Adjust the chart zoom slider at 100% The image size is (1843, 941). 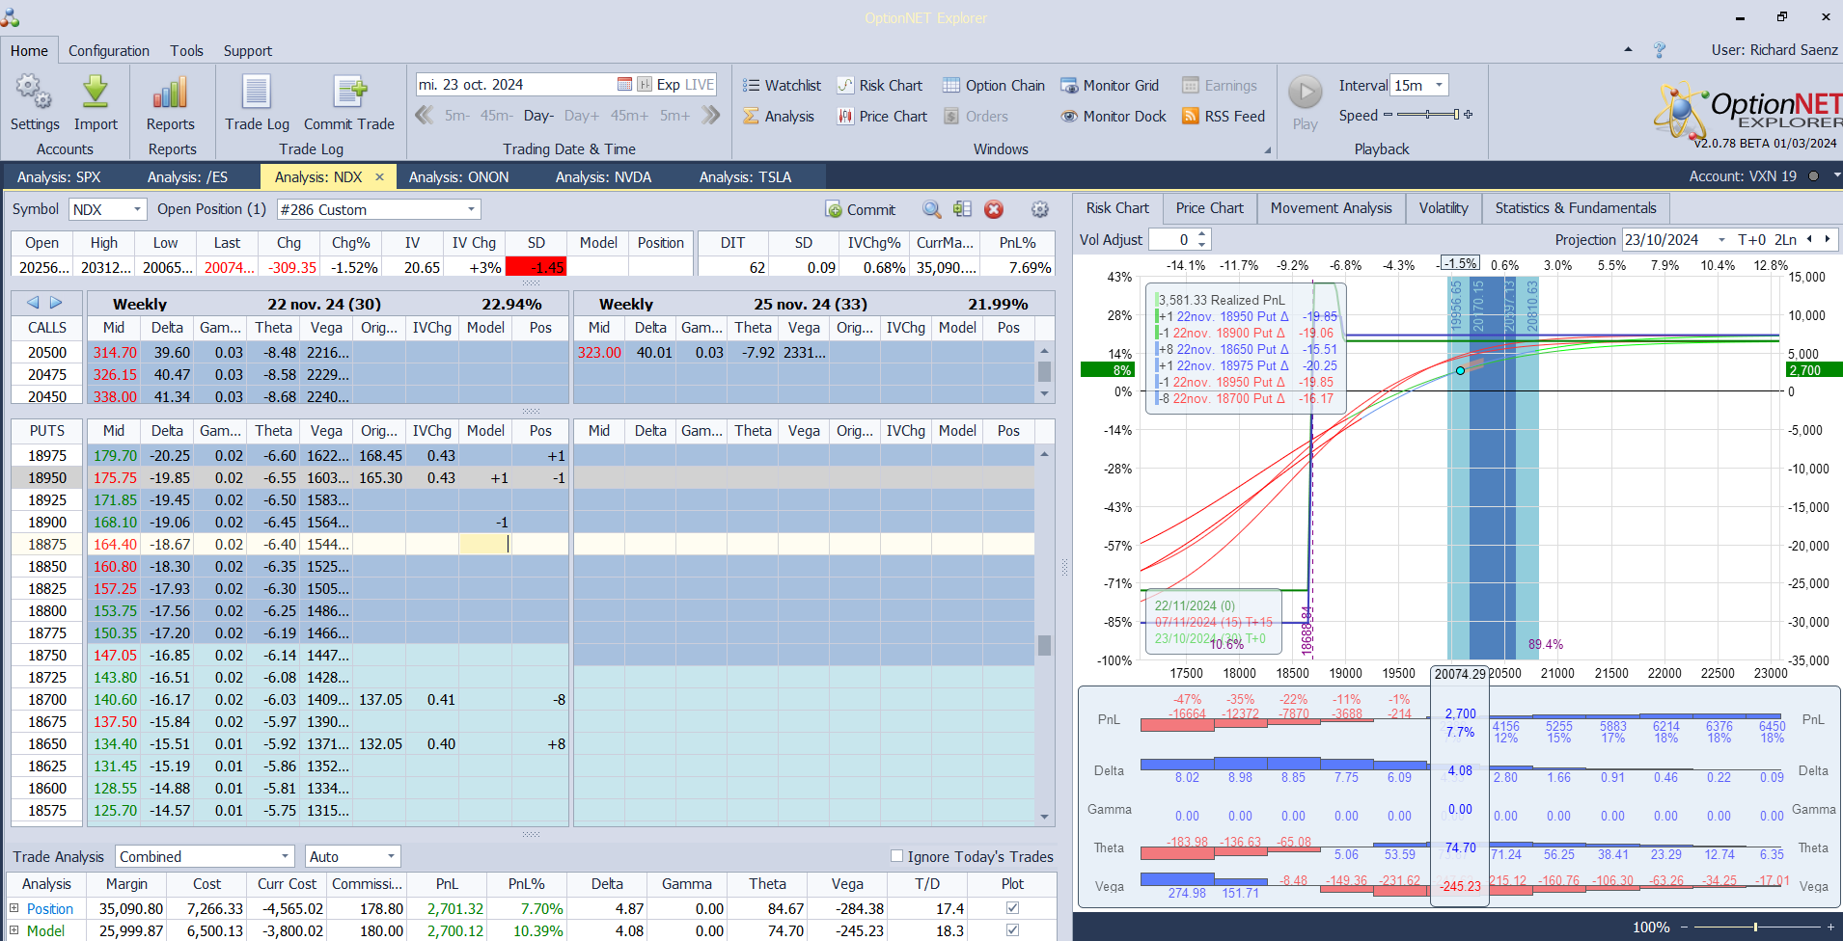1756,927
